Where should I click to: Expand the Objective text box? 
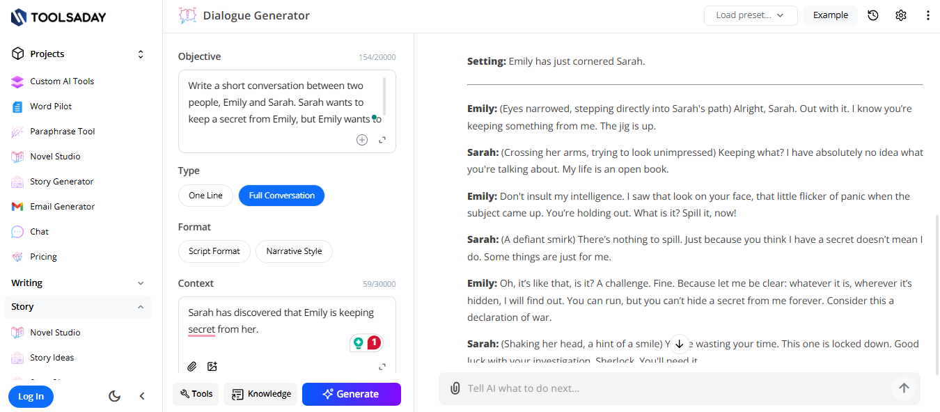382,140
